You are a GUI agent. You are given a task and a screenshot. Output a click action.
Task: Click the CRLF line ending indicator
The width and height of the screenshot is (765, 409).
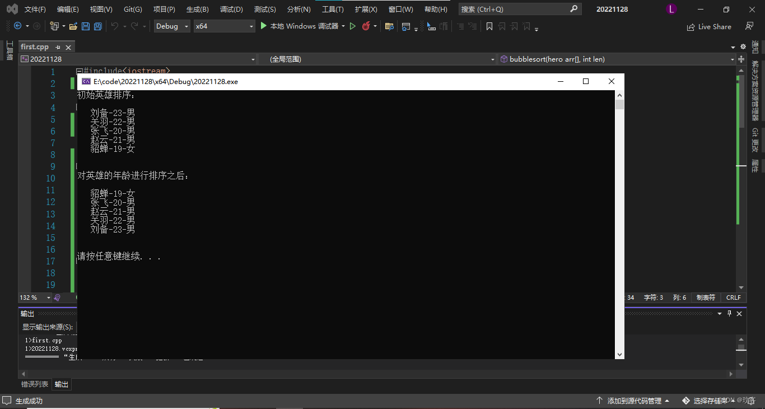click(x=733, y=298)
